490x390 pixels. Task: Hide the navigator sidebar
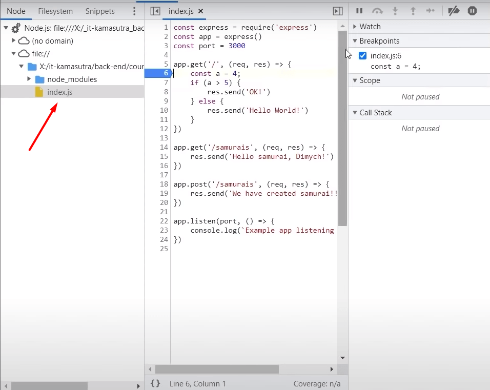(x=155, y=11)
